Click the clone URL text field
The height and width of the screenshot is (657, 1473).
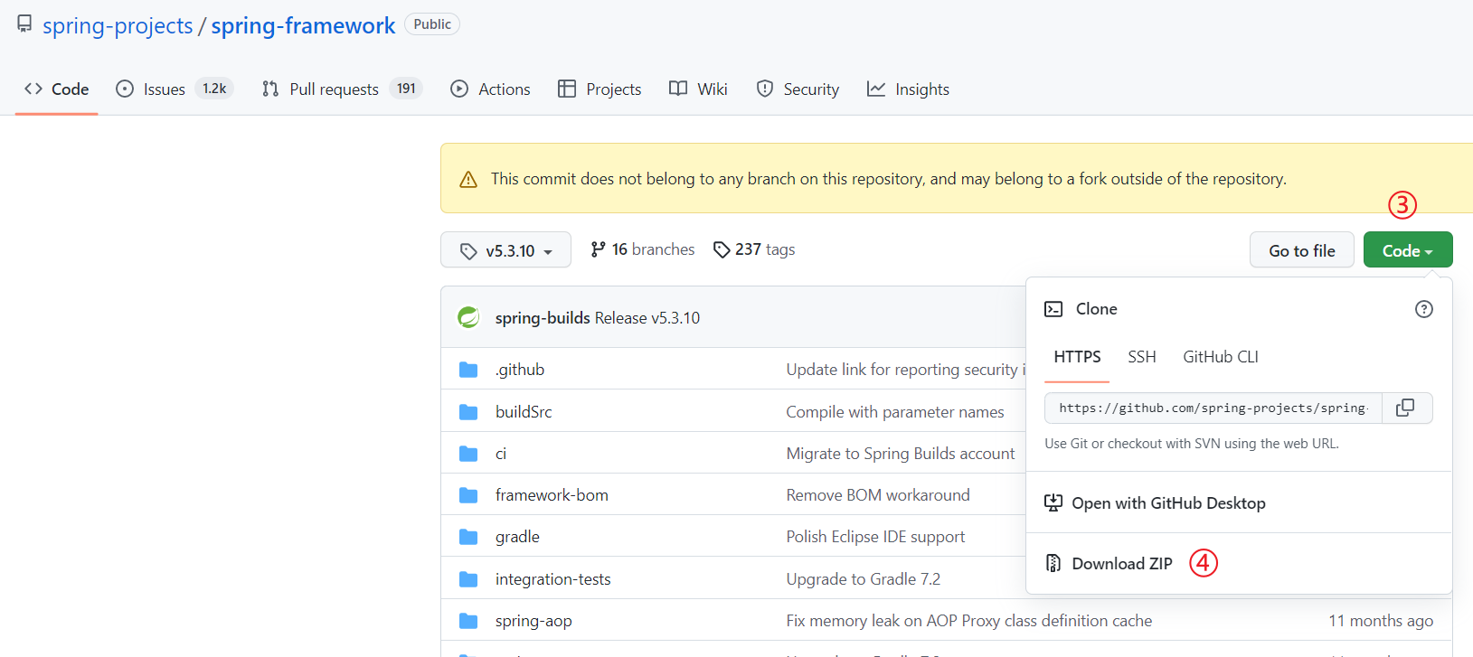coord(1212,408)
